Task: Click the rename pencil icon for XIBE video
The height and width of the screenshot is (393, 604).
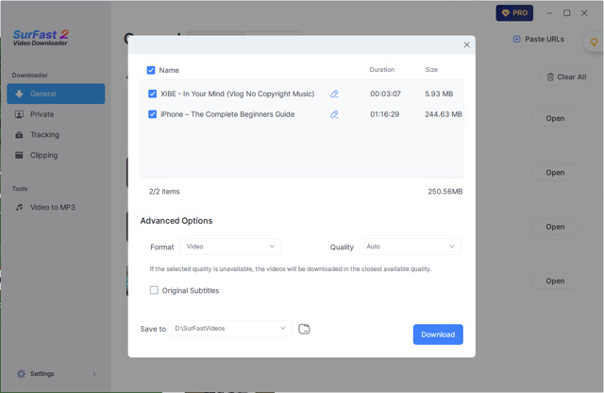Action: click(334, 94)
